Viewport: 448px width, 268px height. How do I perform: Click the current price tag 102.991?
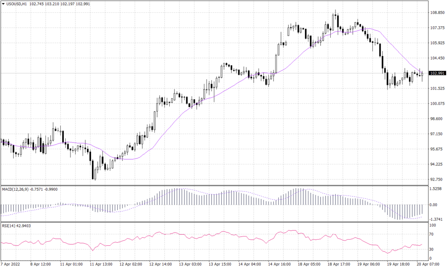click(437, 73)
